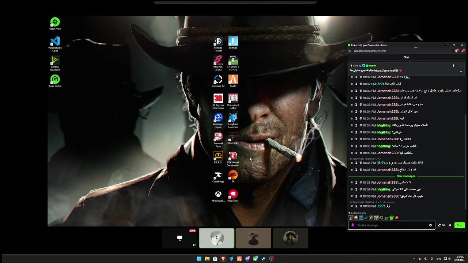Open the guns.lol link in pinned message

click(x=386, y=70)
